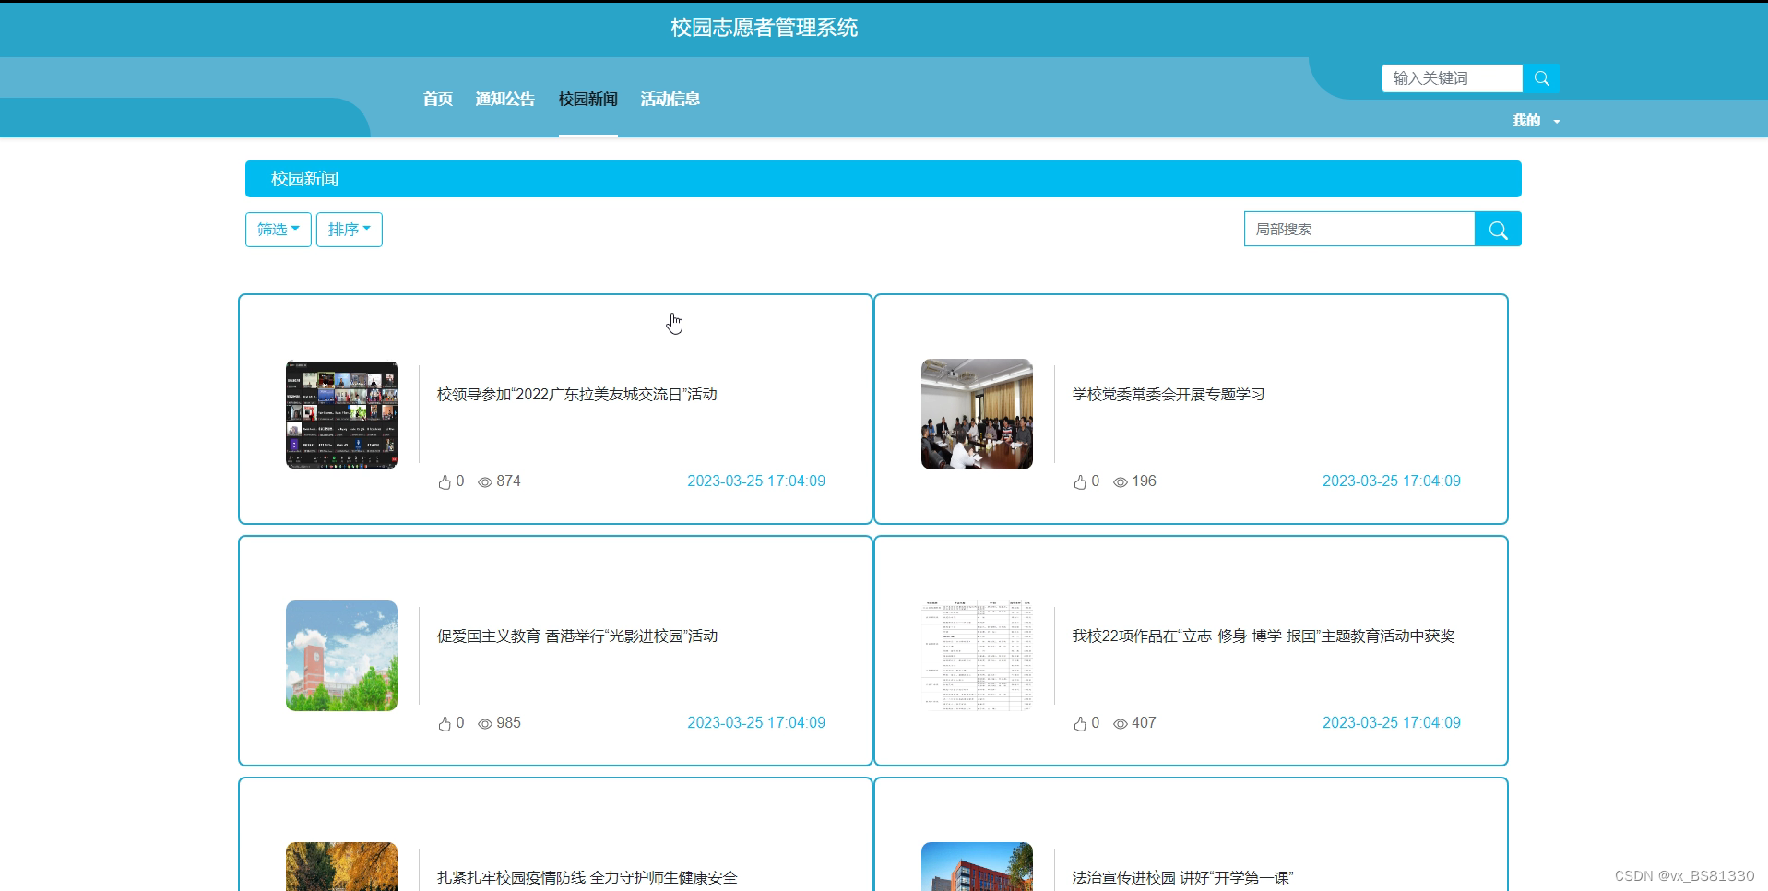The image size is (1768, 891).
Task: Click the 985 view count number
Action: coord(508,723)
